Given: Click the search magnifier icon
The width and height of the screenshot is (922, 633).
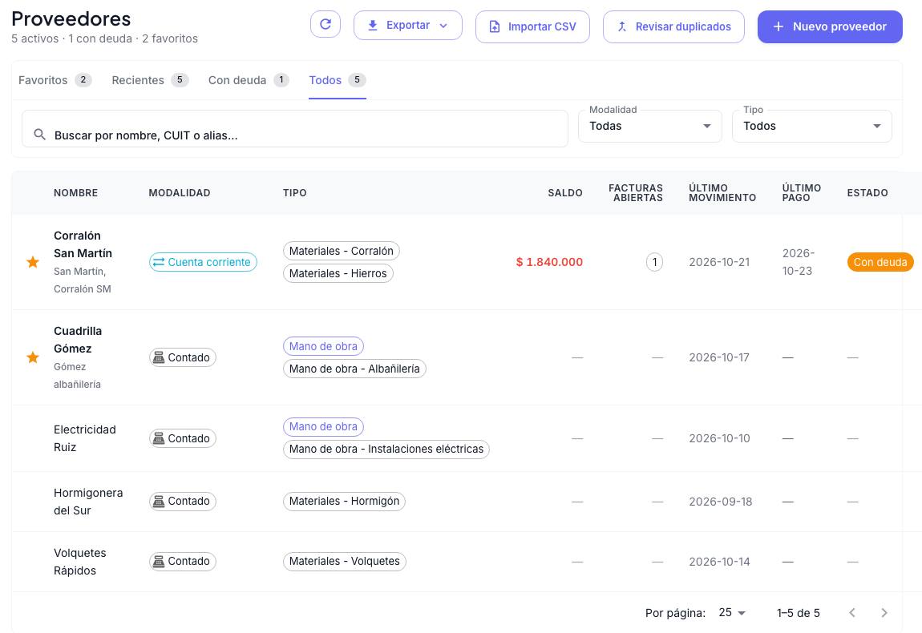Looking at the screenshot, I should coord(39,135).
